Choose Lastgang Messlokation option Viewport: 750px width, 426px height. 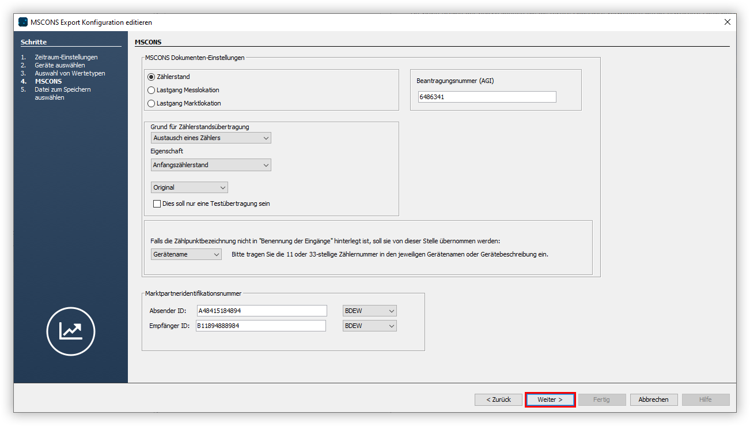point(150,90)
